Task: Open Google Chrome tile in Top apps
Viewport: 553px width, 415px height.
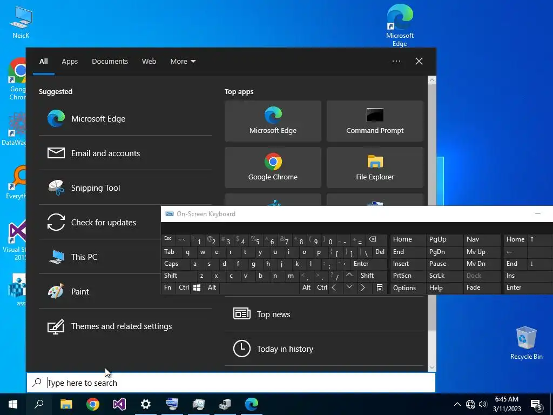Action: (273, 168)
